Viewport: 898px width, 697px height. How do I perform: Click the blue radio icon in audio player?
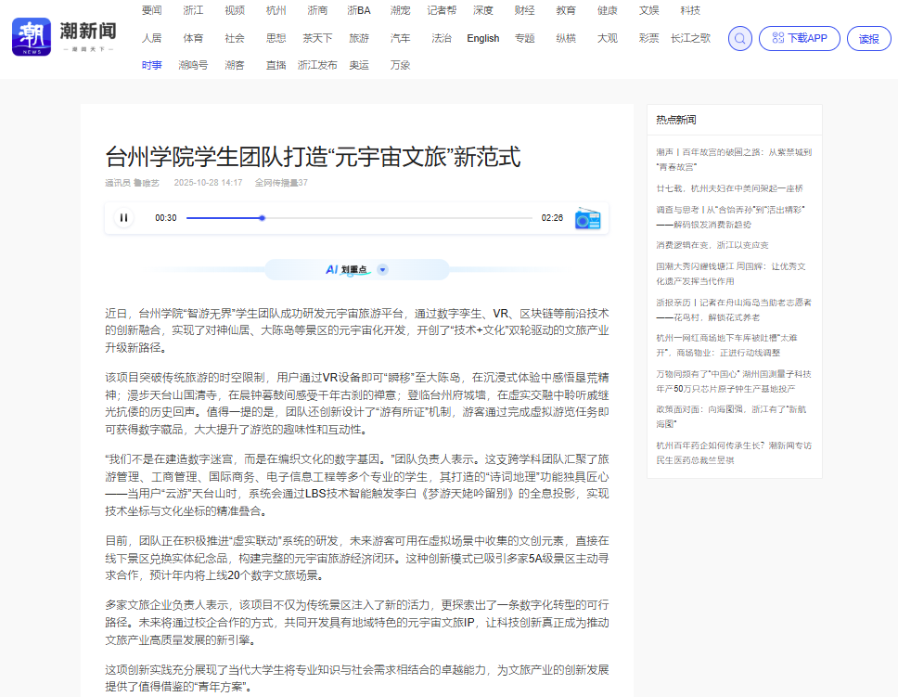point(587,219)
